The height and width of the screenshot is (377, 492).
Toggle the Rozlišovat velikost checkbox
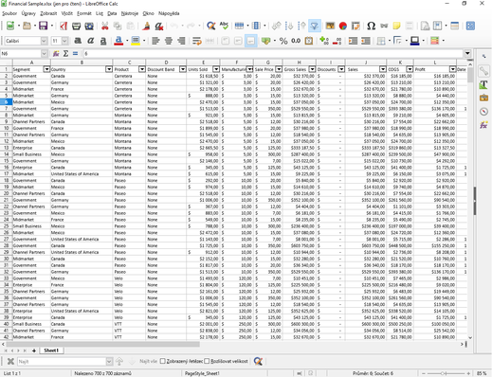(207, 361)
